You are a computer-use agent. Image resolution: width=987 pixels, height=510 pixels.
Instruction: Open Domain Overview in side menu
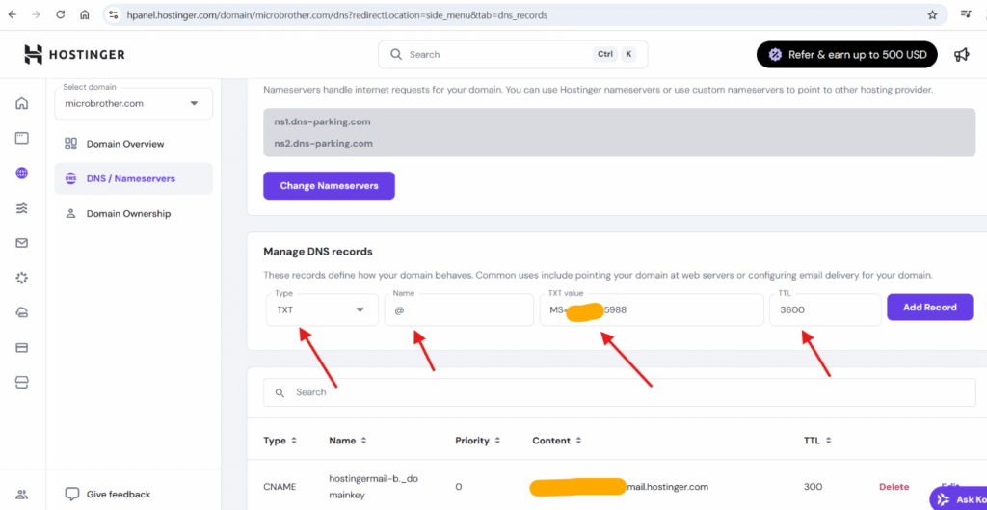[x=124, y=144]
